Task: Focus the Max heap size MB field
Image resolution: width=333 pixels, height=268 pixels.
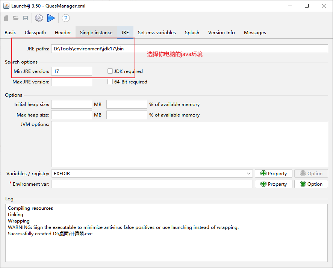Action: 71,115
